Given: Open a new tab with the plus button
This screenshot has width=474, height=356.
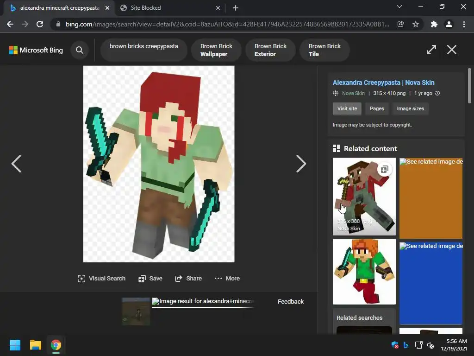Looking at the screenshot, I should click(x=236, y=8).
